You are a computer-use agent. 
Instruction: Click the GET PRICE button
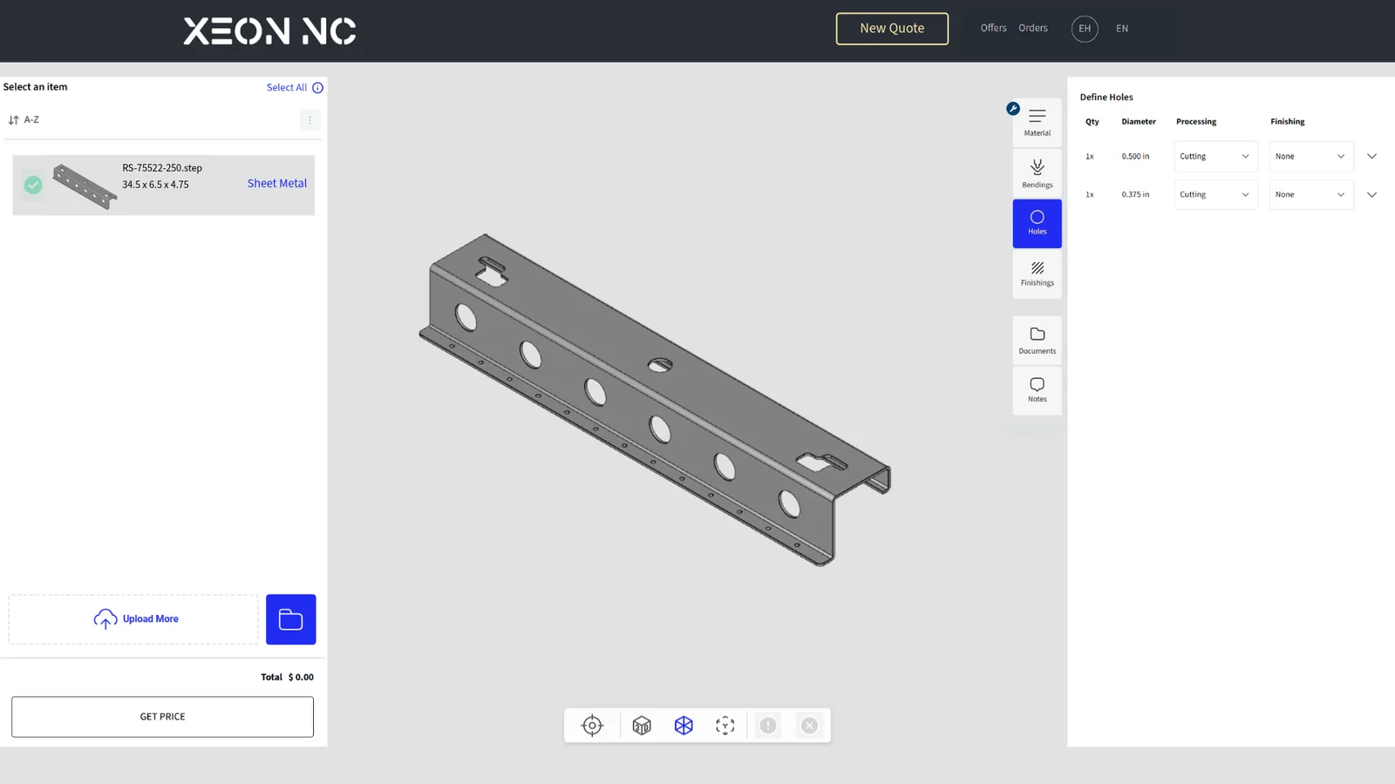click(162, 717)
